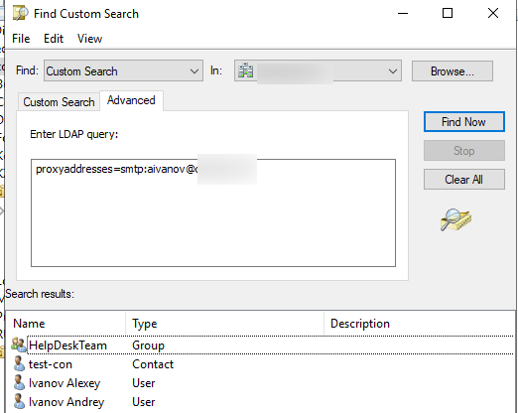Select the Ivanov Andrey result name
Viewport: 518px width, 413px height.
click(66, 402)
